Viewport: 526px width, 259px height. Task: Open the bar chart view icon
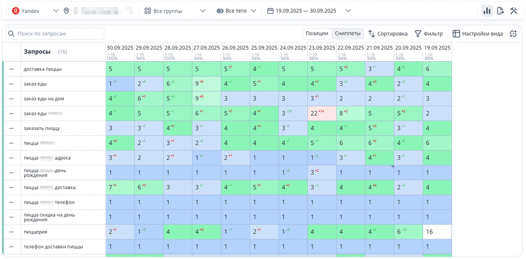487,11
